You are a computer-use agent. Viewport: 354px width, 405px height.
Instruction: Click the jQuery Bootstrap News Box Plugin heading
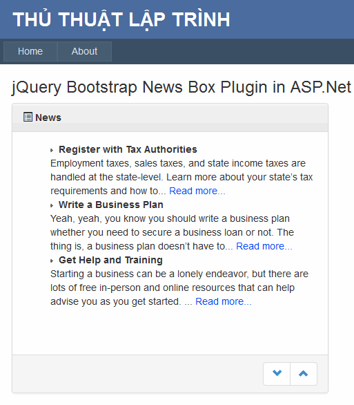pyautogui.click(x=181, y=87)
